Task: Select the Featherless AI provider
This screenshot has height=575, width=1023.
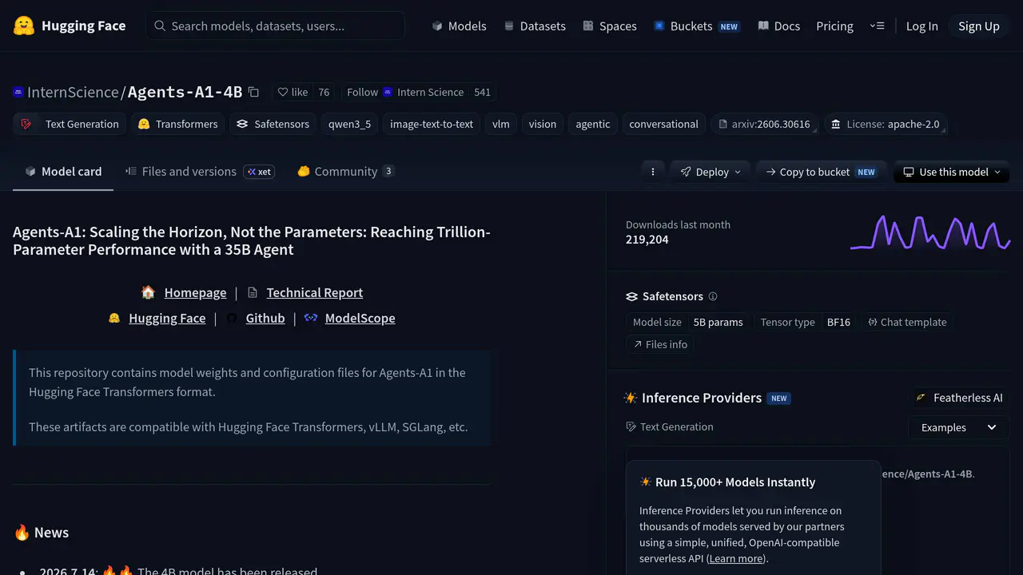Action: [x=959, y=398]
